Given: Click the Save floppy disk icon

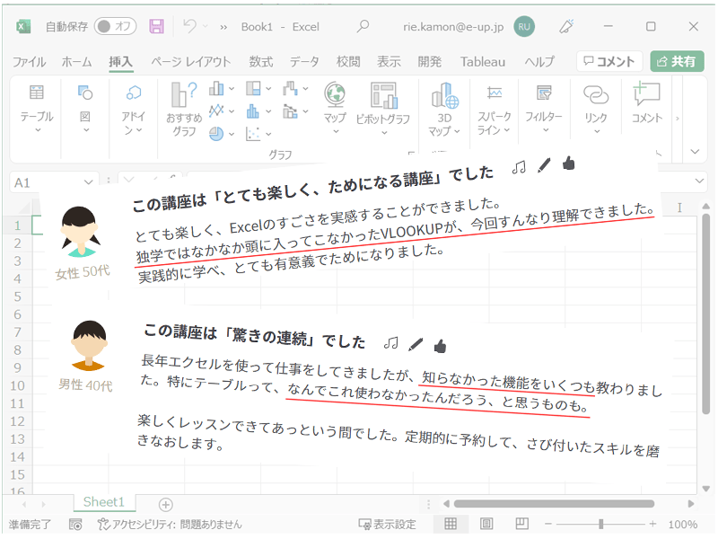Looking at the screenshot, I should click(x=156, y=26).
